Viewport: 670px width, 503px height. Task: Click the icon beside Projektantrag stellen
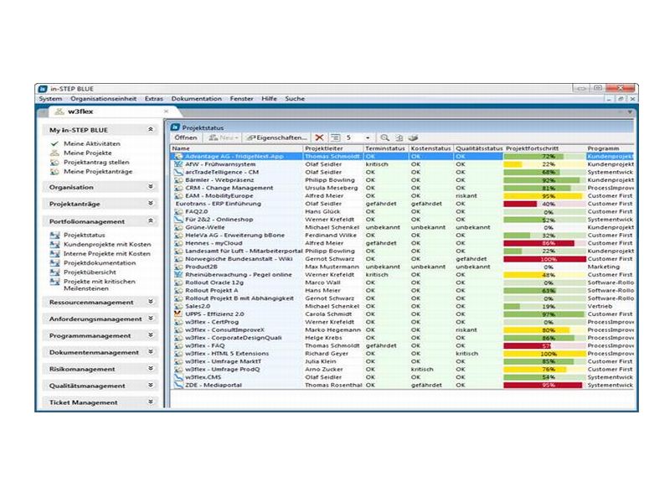(x=54, y=162)
